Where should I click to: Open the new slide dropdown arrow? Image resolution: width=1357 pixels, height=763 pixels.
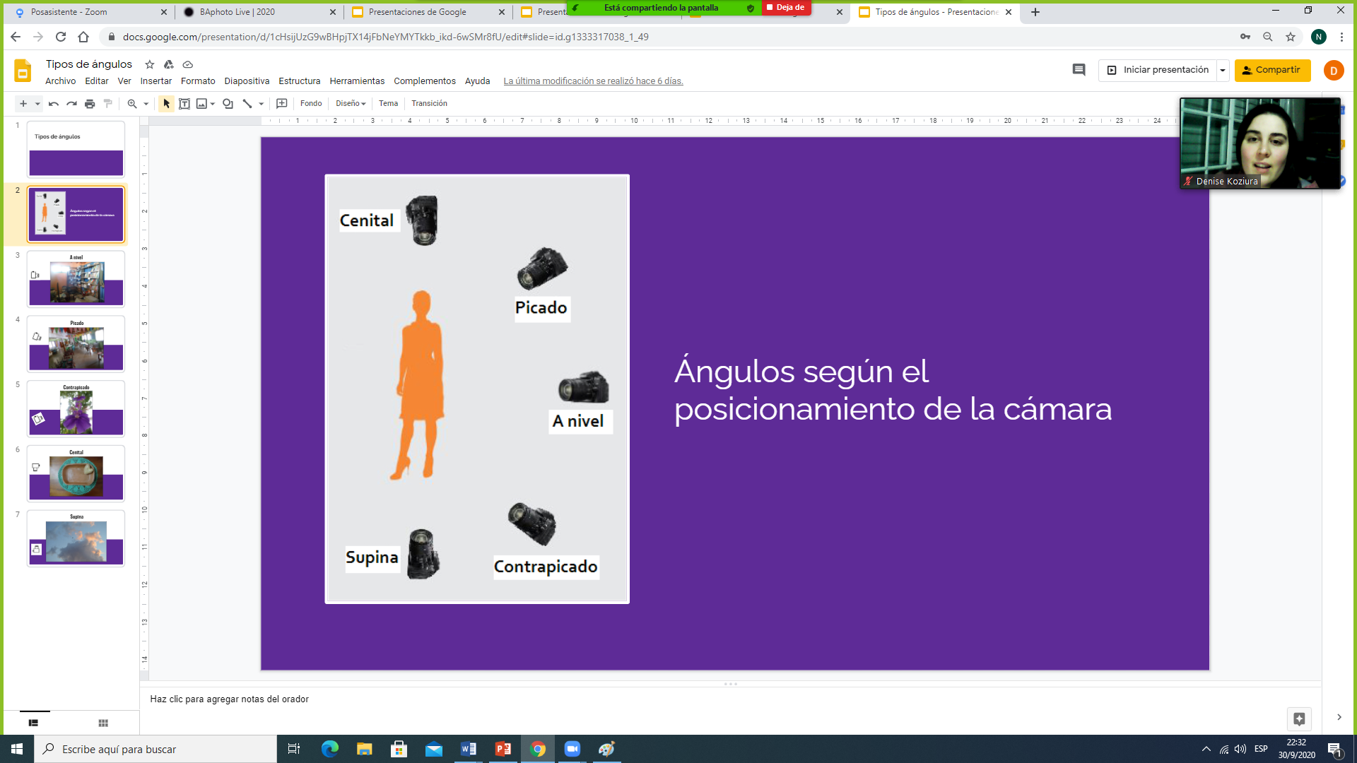37,103
